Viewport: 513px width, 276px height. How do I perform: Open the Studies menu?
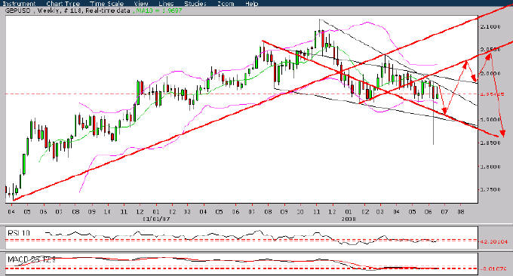tap(195, 4)
